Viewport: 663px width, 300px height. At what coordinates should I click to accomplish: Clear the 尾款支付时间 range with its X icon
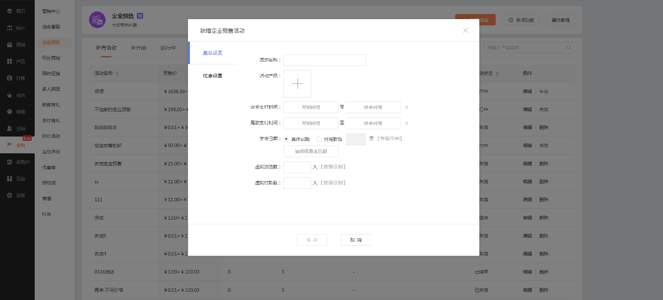tap(406, 123)
